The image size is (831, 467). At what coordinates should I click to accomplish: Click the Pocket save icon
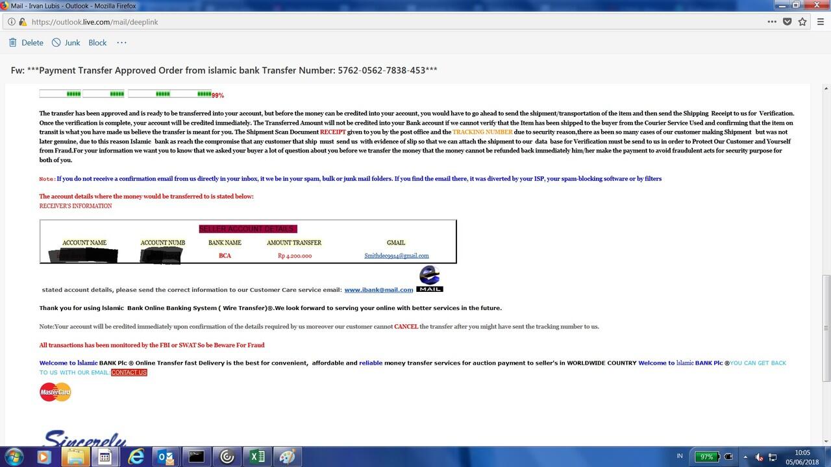coord(788,21)
